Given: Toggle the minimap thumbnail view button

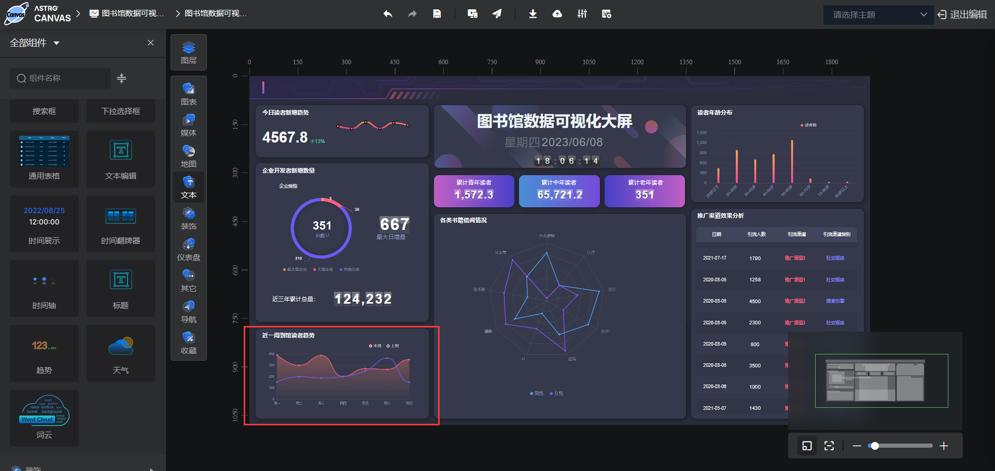Looking at the screenshot, I should click(x=807, y=446).
